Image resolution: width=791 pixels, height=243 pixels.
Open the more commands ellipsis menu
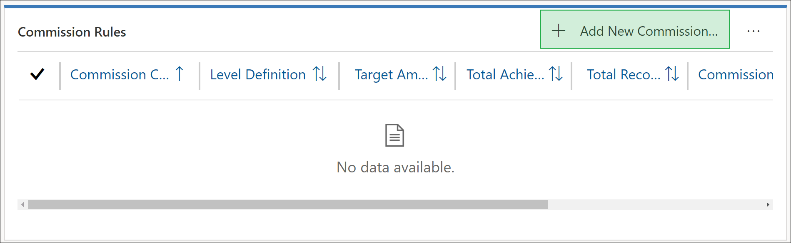[753, 31]
